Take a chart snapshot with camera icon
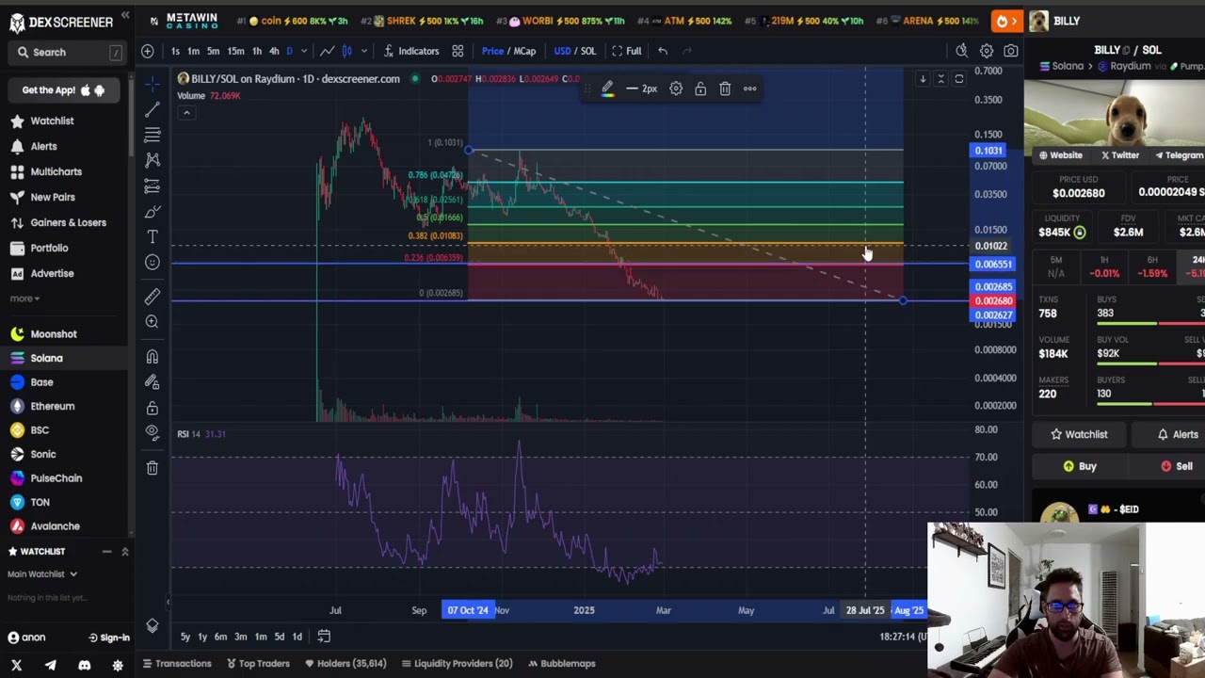 click(1011, 51)
